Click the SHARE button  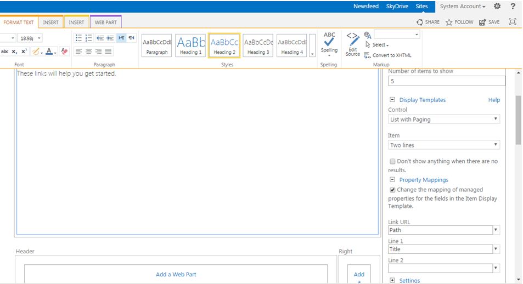428,22
